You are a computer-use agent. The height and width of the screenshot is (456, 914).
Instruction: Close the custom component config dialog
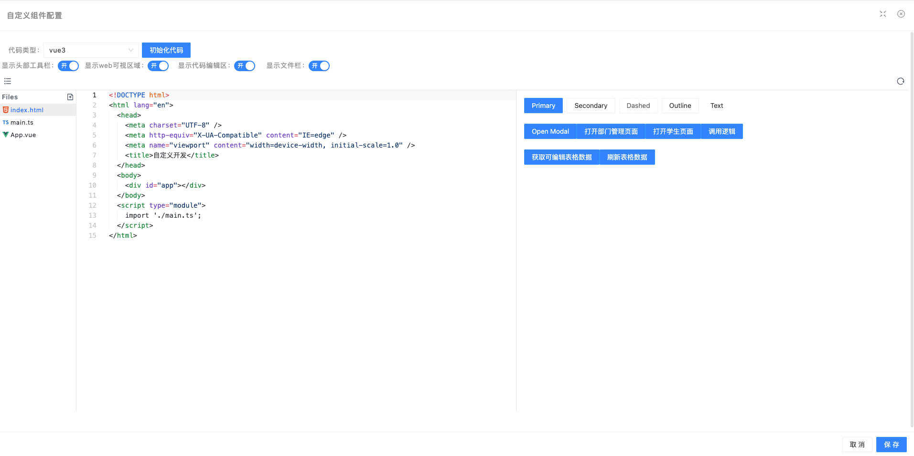click(x=901, y=14)
